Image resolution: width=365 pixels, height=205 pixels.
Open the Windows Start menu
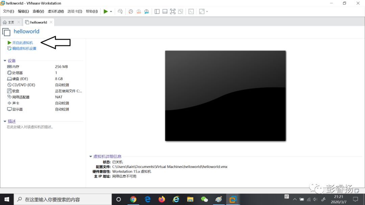[x=7, y=199]
